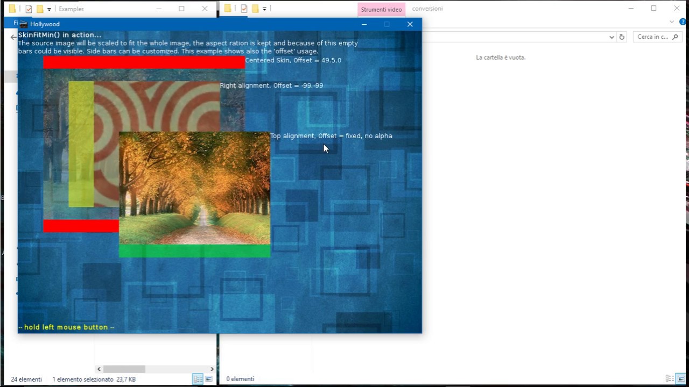Refresh the conversioni folder view
The height and width of the screenshot is (387, 689).
pyautogui.click(x=622, y=37)
